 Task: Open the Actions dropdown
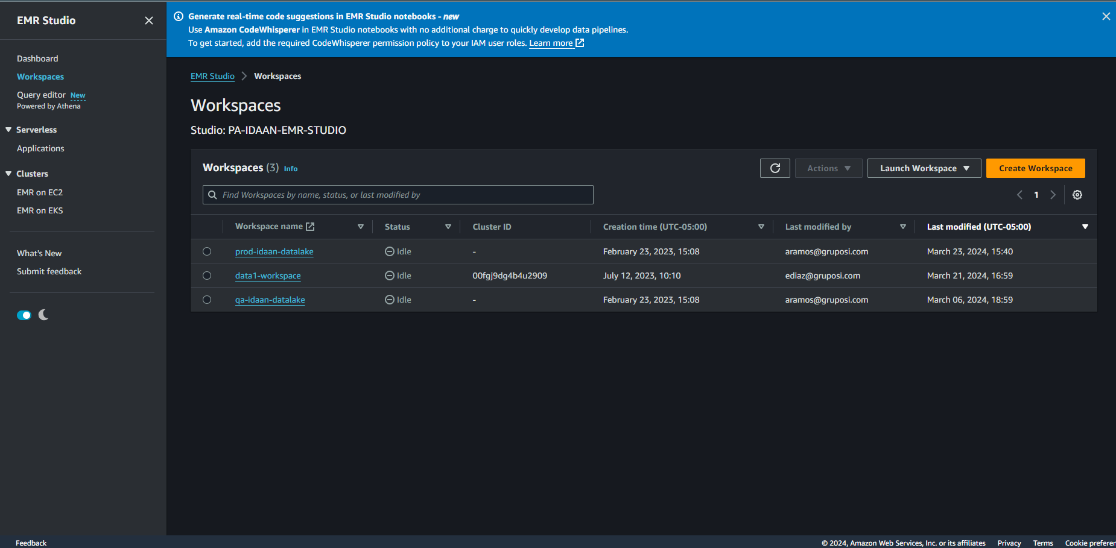pos(829,168)
